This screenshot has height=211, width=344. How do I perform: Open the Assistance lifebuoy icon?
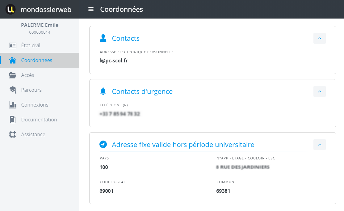point(13,134)
